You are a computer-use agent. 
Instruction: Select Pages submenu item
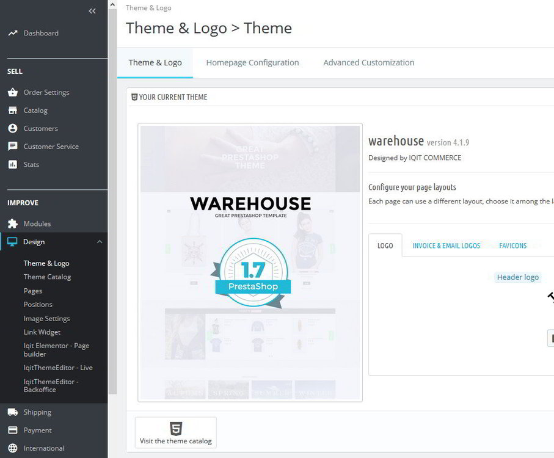33,291
